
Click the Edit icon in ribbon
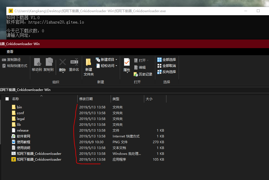click(136, 67)
